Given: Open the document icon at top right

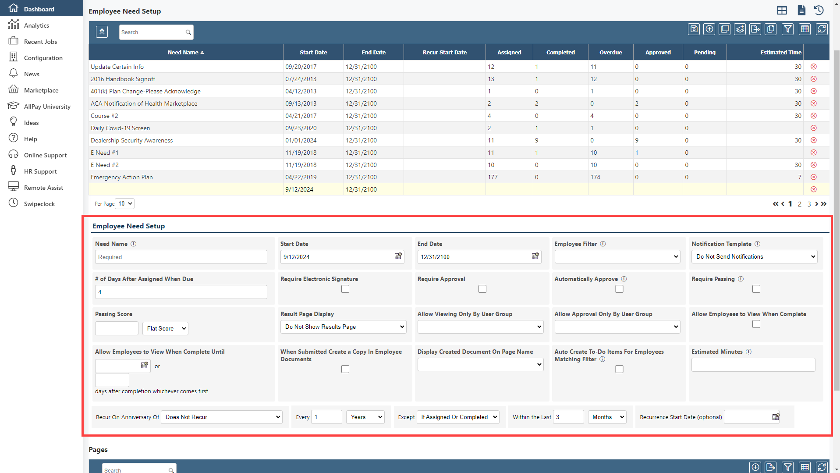Looking at the screenshot, I should point(801,10).
